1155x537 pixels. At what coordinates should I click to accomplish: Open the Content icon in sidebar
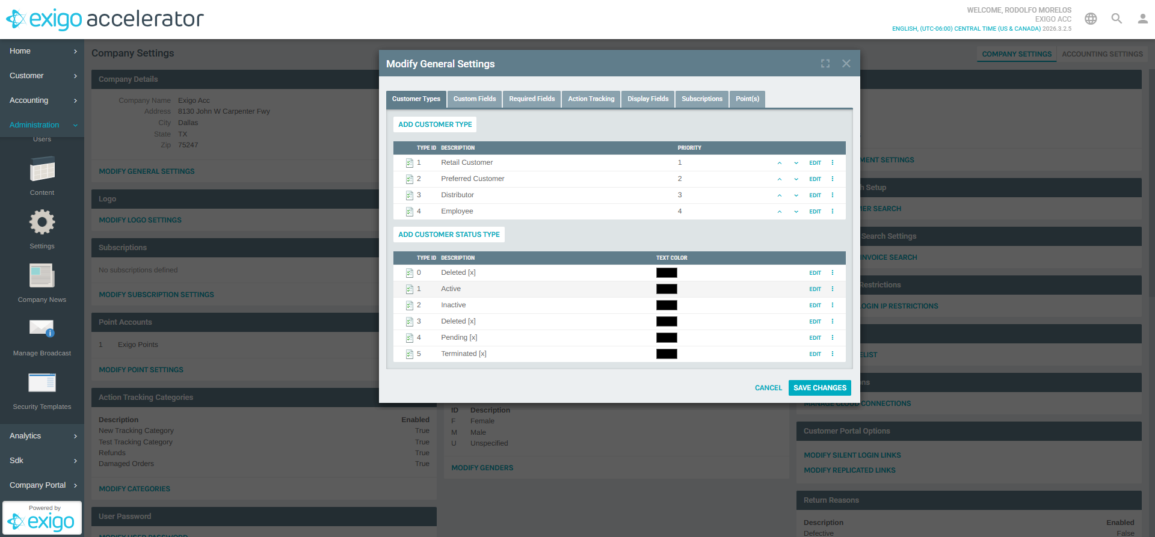[x=42, y=169]
